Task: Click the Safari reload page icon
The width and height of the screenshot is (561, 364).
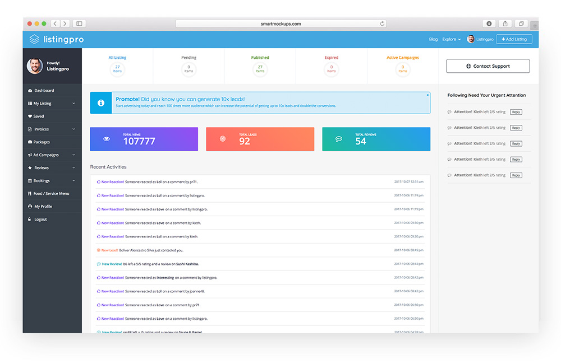Action: [382, 24]
